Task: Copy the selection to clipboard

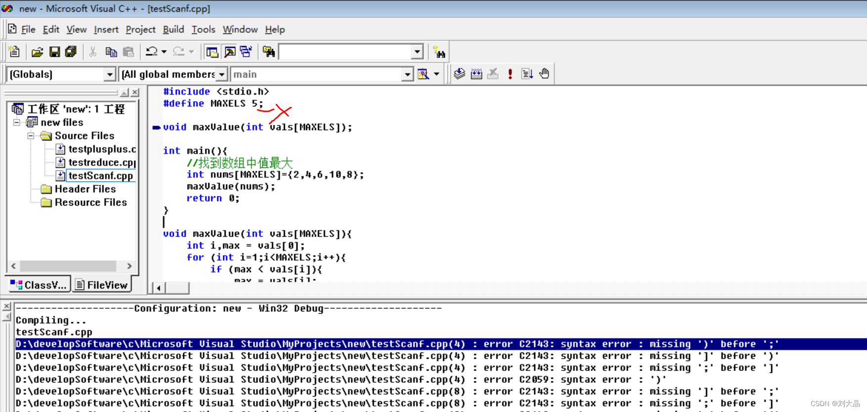Action: click(x=111, y=52)
